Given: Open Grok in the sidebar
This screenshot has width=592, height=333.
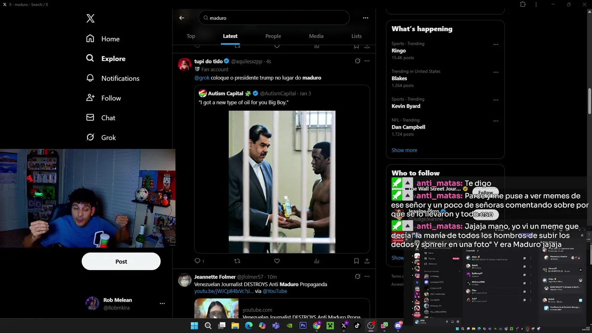Looking at the screenshot, I should [x=101, y=137].
